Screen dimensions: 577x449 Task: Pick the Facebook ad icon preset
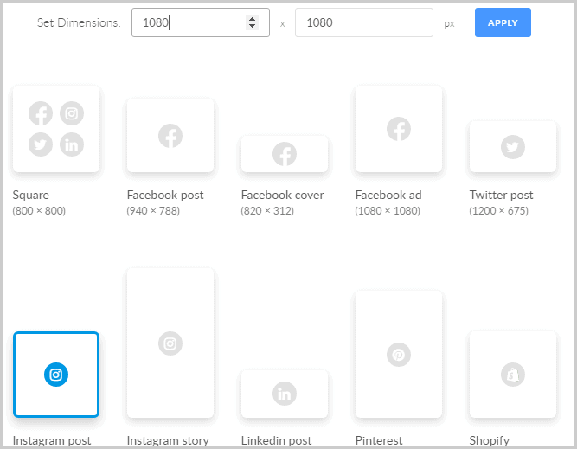pos(398,129)
